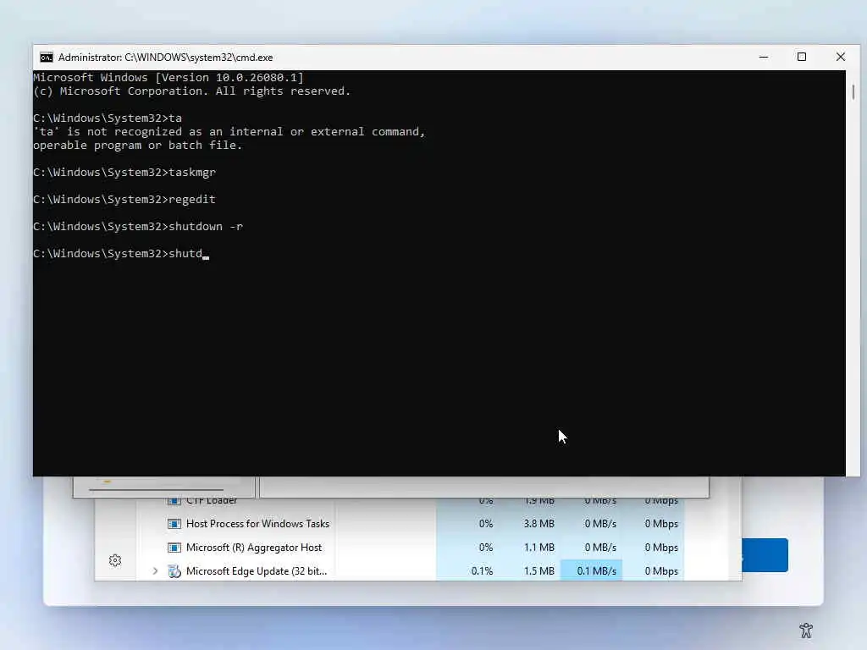Minimize the Command Prompt window
The width and height of the screenshot is (867, 650).
click(x=764, y=57)
